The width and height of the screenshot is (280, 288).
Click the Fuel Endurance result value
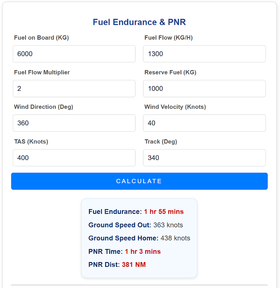coord(164,212)
